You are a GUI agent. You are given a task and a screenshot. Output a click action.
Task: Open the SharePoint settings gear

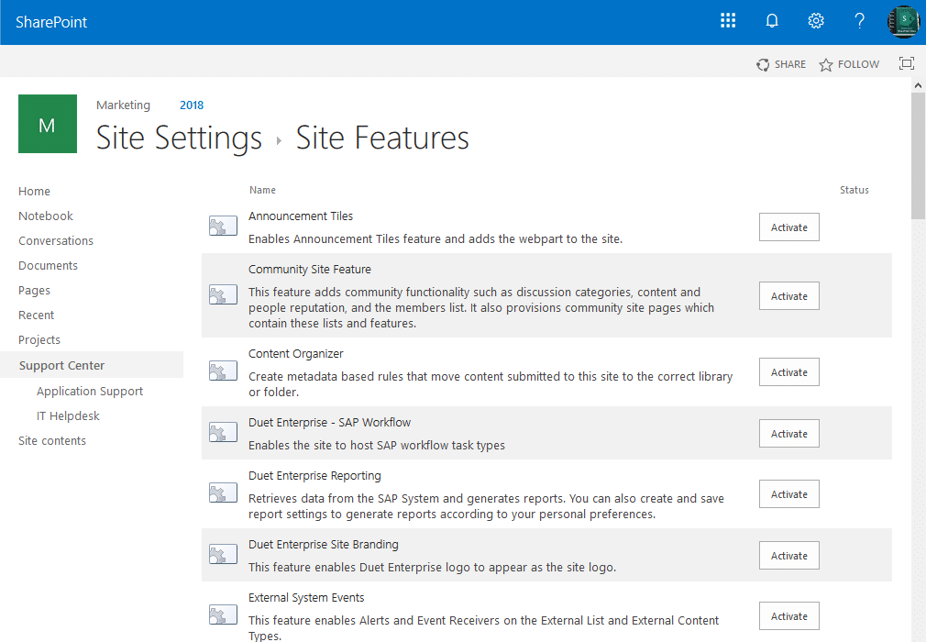tap(815, 19)
